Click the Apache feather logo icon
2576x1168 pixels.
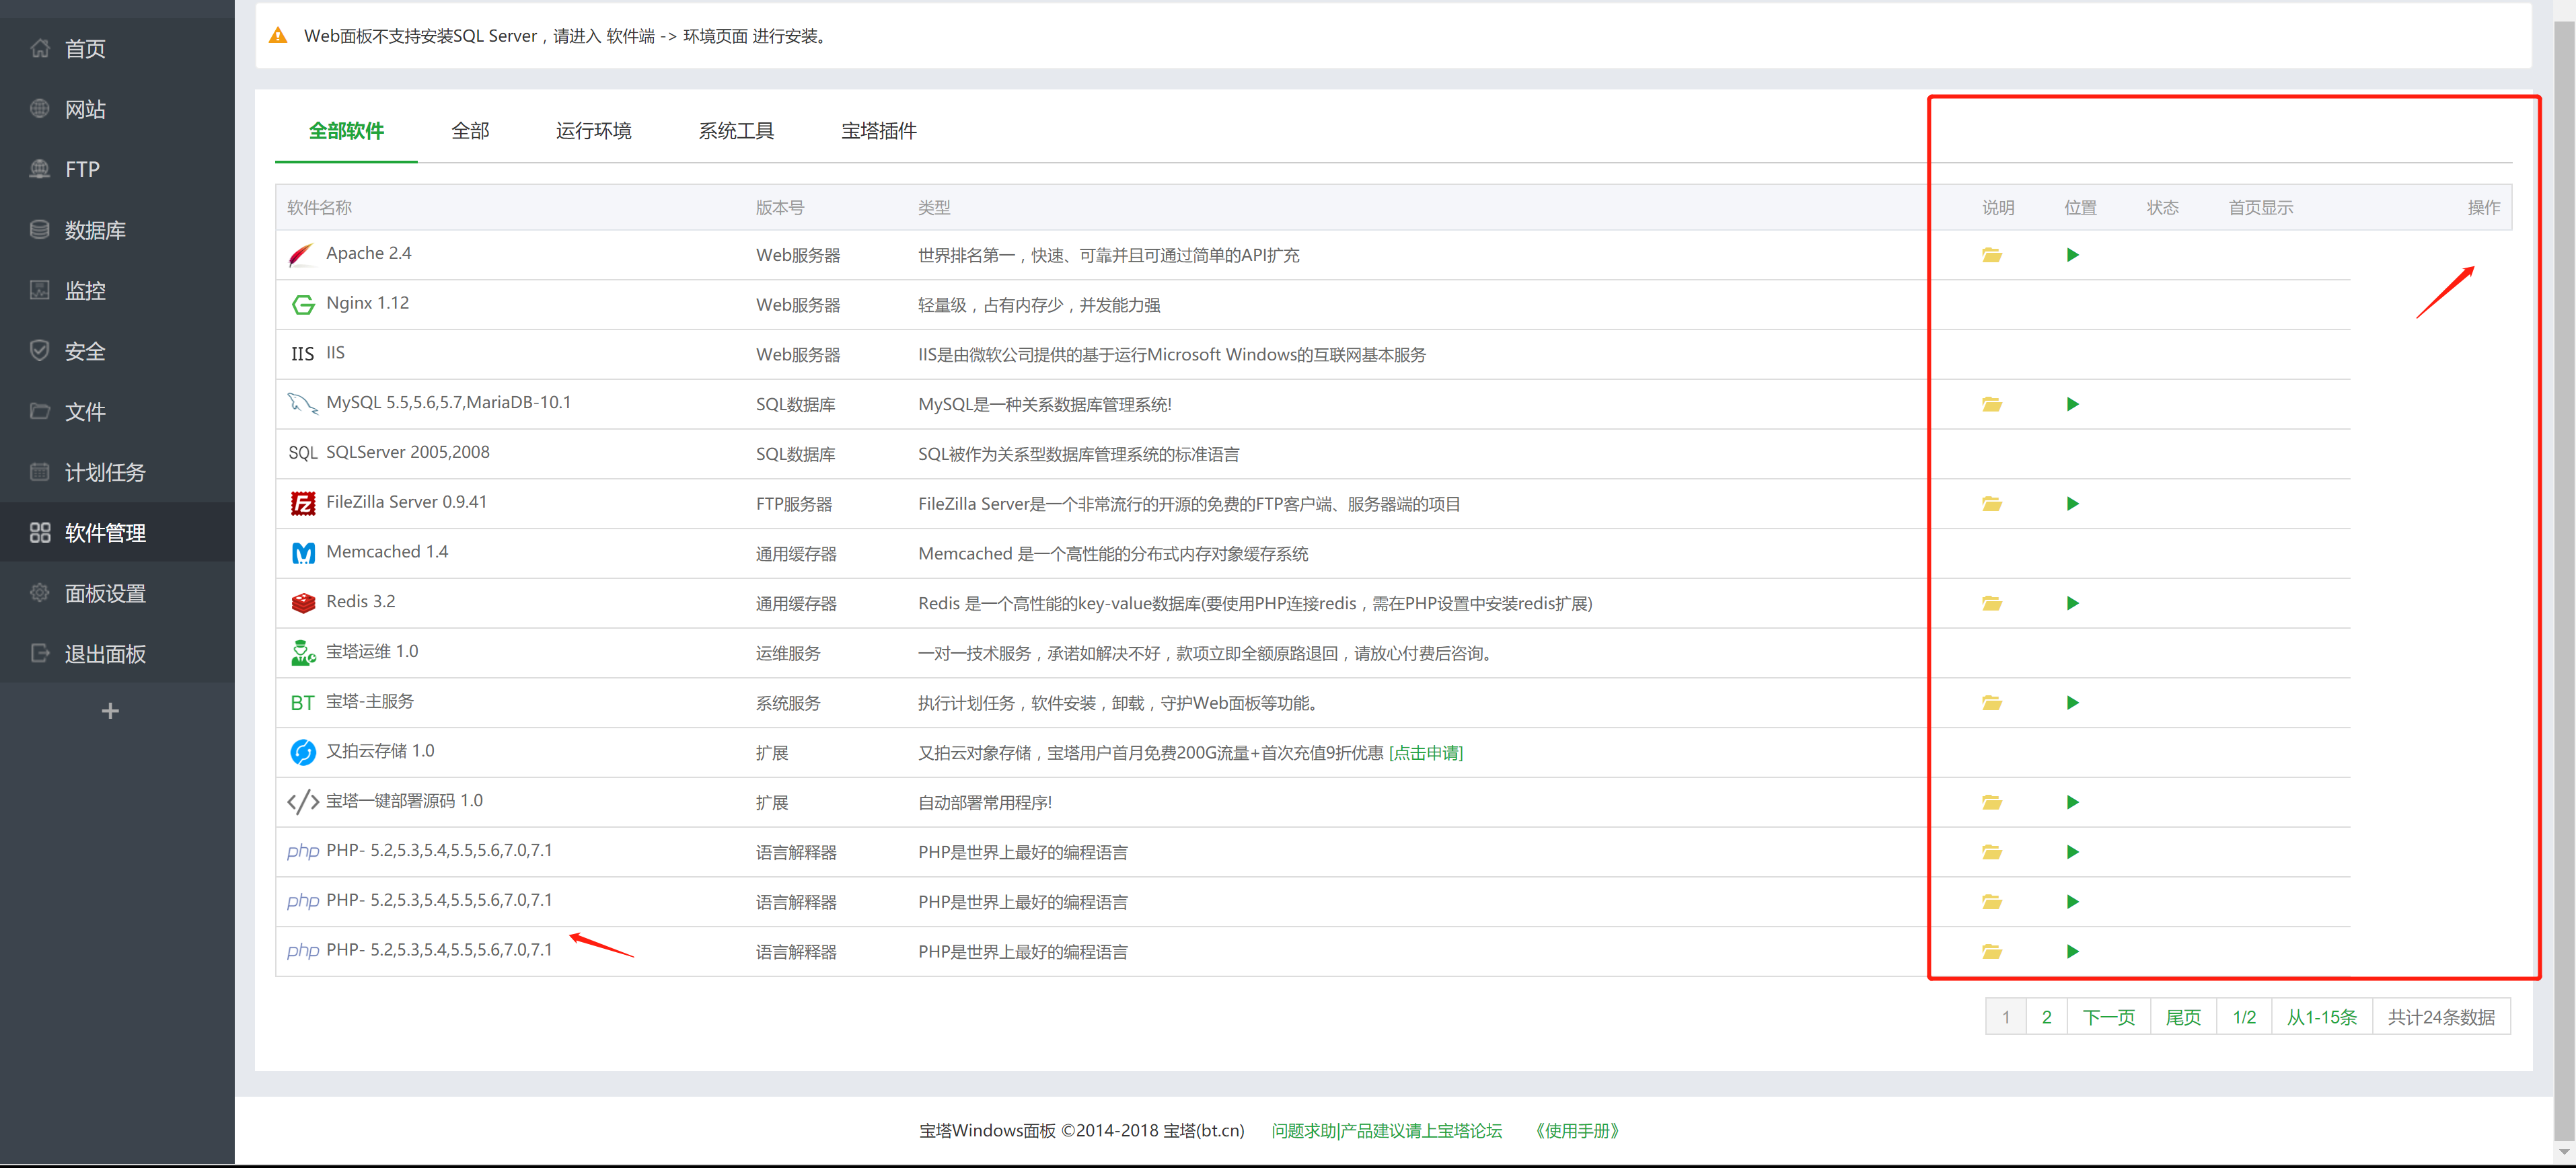pyautogui.click(x=302, y=255)
